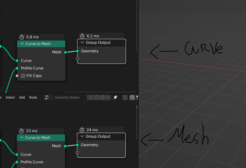This screenshot has height=168, width=246.
Task: Click the Profile Curve label in bottom node
Action: [32, 162]
